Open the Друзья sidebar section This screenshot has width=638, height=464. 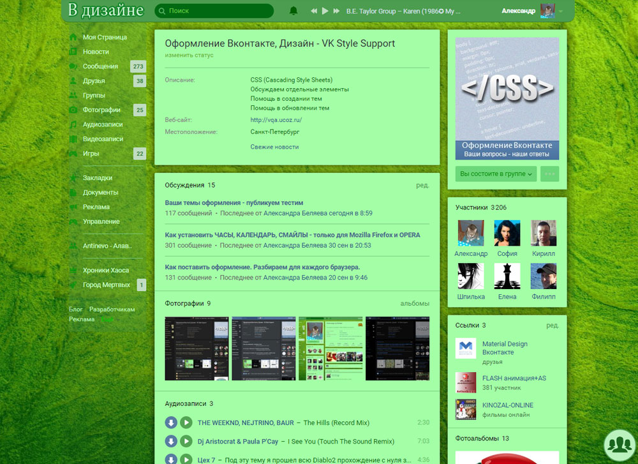pos(94,80)
